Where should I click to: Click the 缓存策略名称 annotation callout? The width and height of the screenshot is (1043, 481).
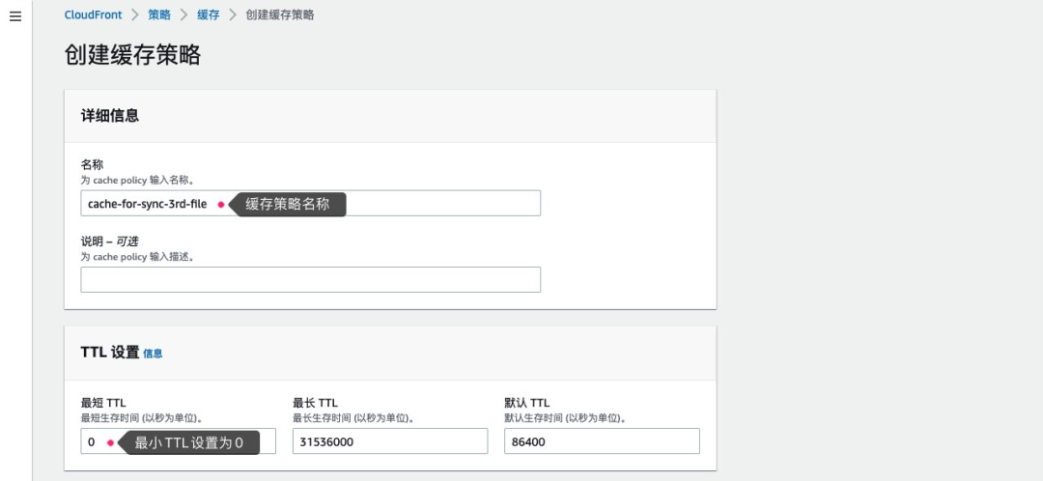pyautogui.click(x=288, y=204)
